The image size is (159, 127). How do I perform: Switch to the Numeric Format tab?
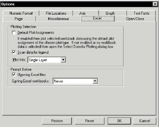pyautogui.click(x=21, y=13)
